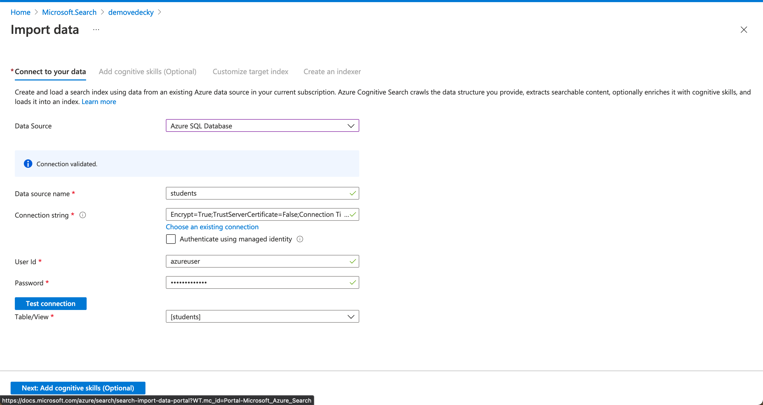Open the Customize target index tab
Screen dimensions: 763x405
point(250,72)
